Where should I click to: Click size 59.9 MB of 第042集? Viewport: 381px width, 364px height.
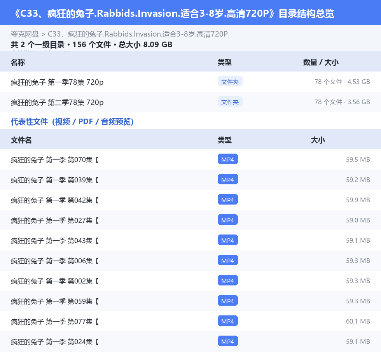pyautogui.click(x=358, y=200)
